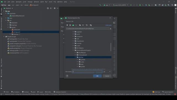Collapse the app module in project tree
177x100 pixels.
(x=4, y=11)
